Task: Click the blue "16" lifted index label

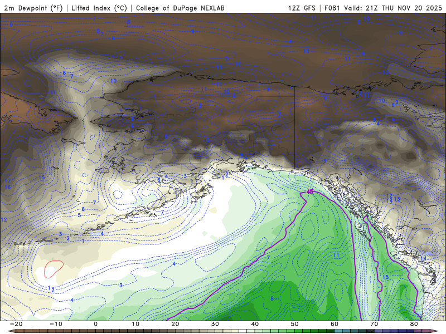Action: coord(7,187)
